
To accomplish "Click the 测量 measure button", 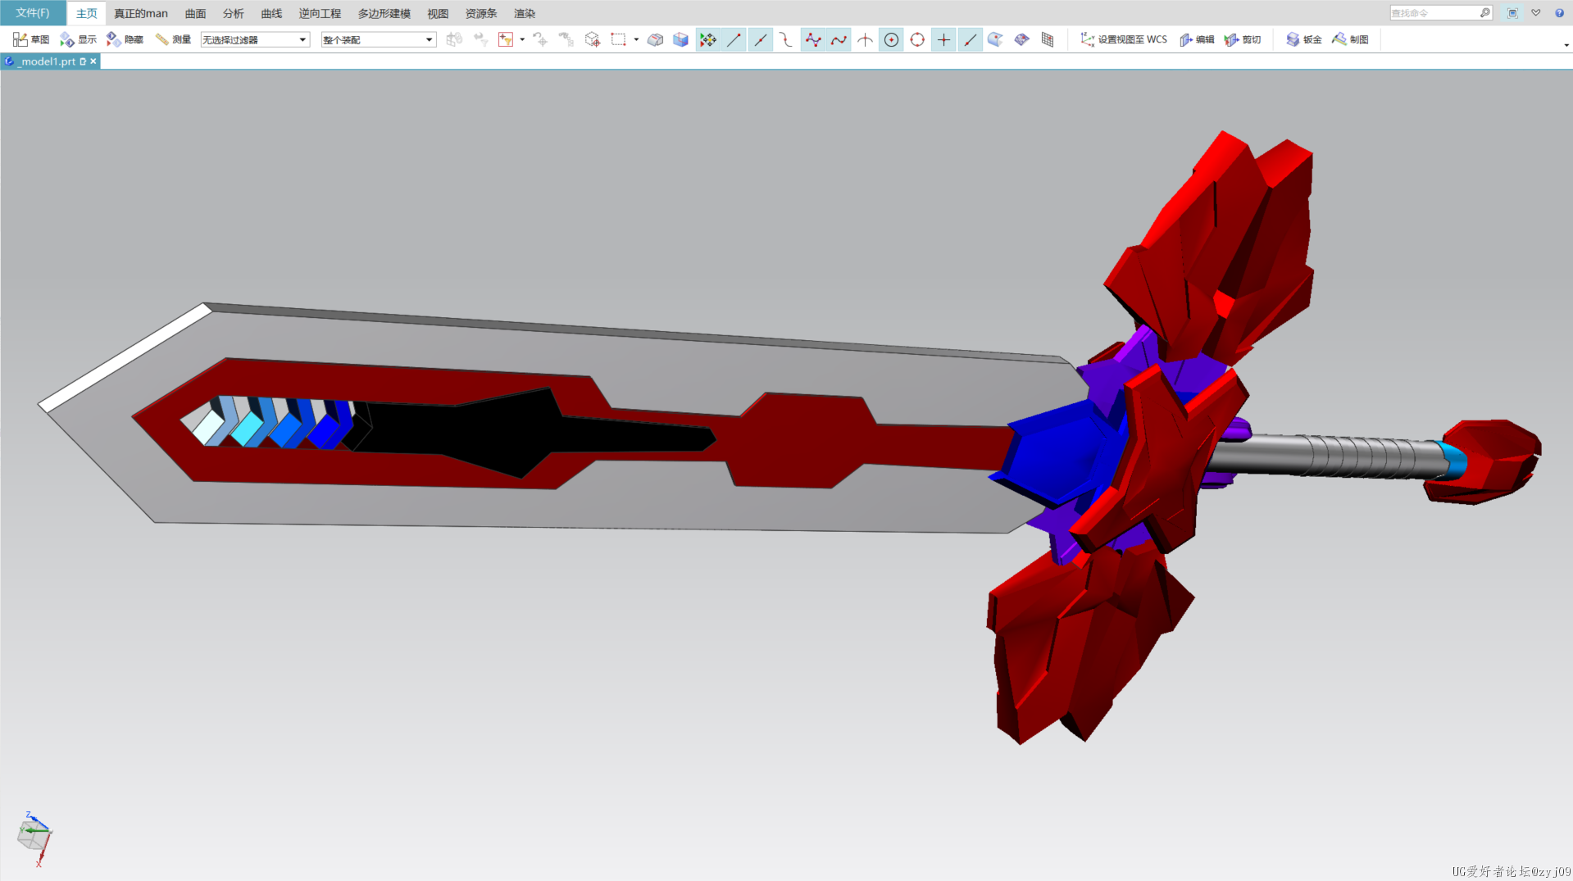I will click(x=173, y=39).
